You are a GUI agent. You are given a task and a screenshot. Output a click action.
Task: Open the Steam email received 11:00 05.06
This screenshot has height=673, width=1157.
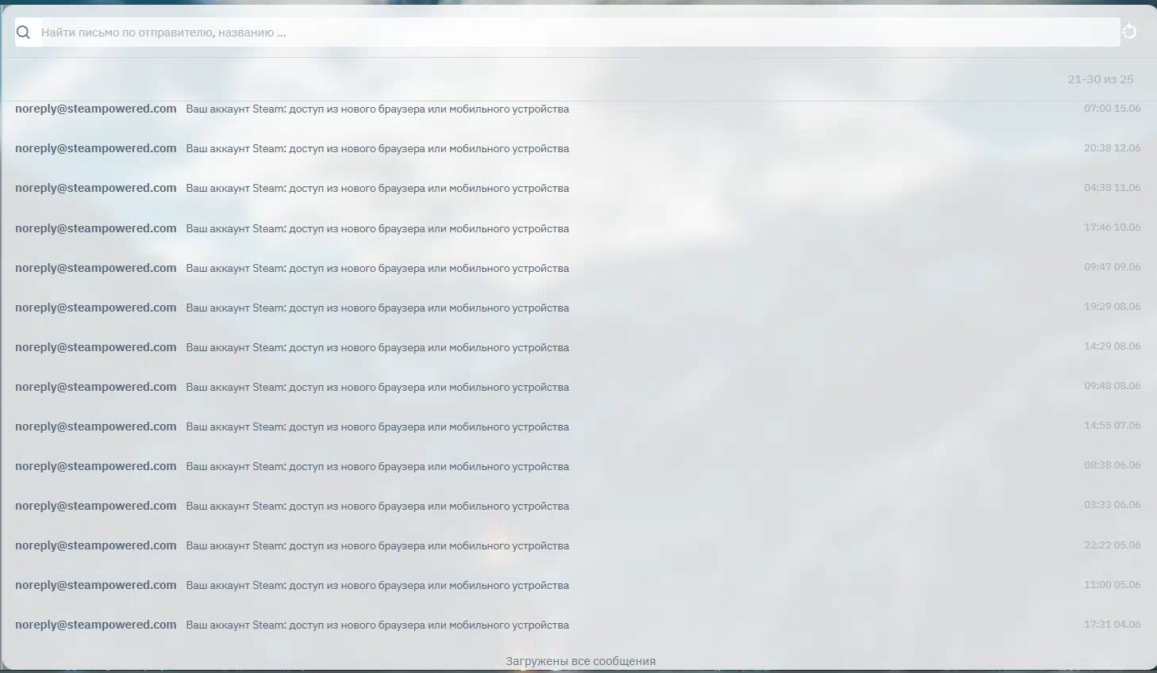pos(578,585)
